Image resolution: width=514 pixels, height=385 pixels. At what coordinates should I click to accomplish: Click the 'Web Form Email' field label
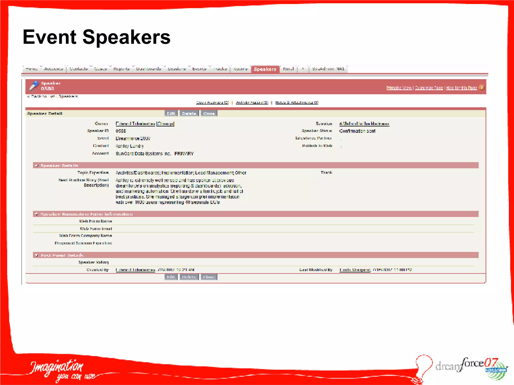[96, 229]
